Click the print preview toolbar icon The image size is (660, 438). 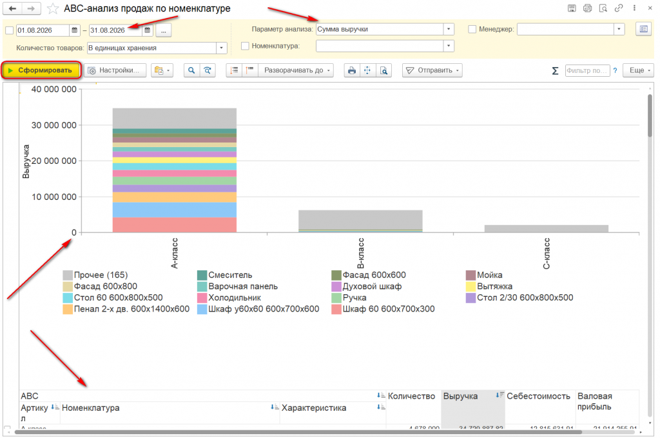pyautogui.click(x=384, y=70)
